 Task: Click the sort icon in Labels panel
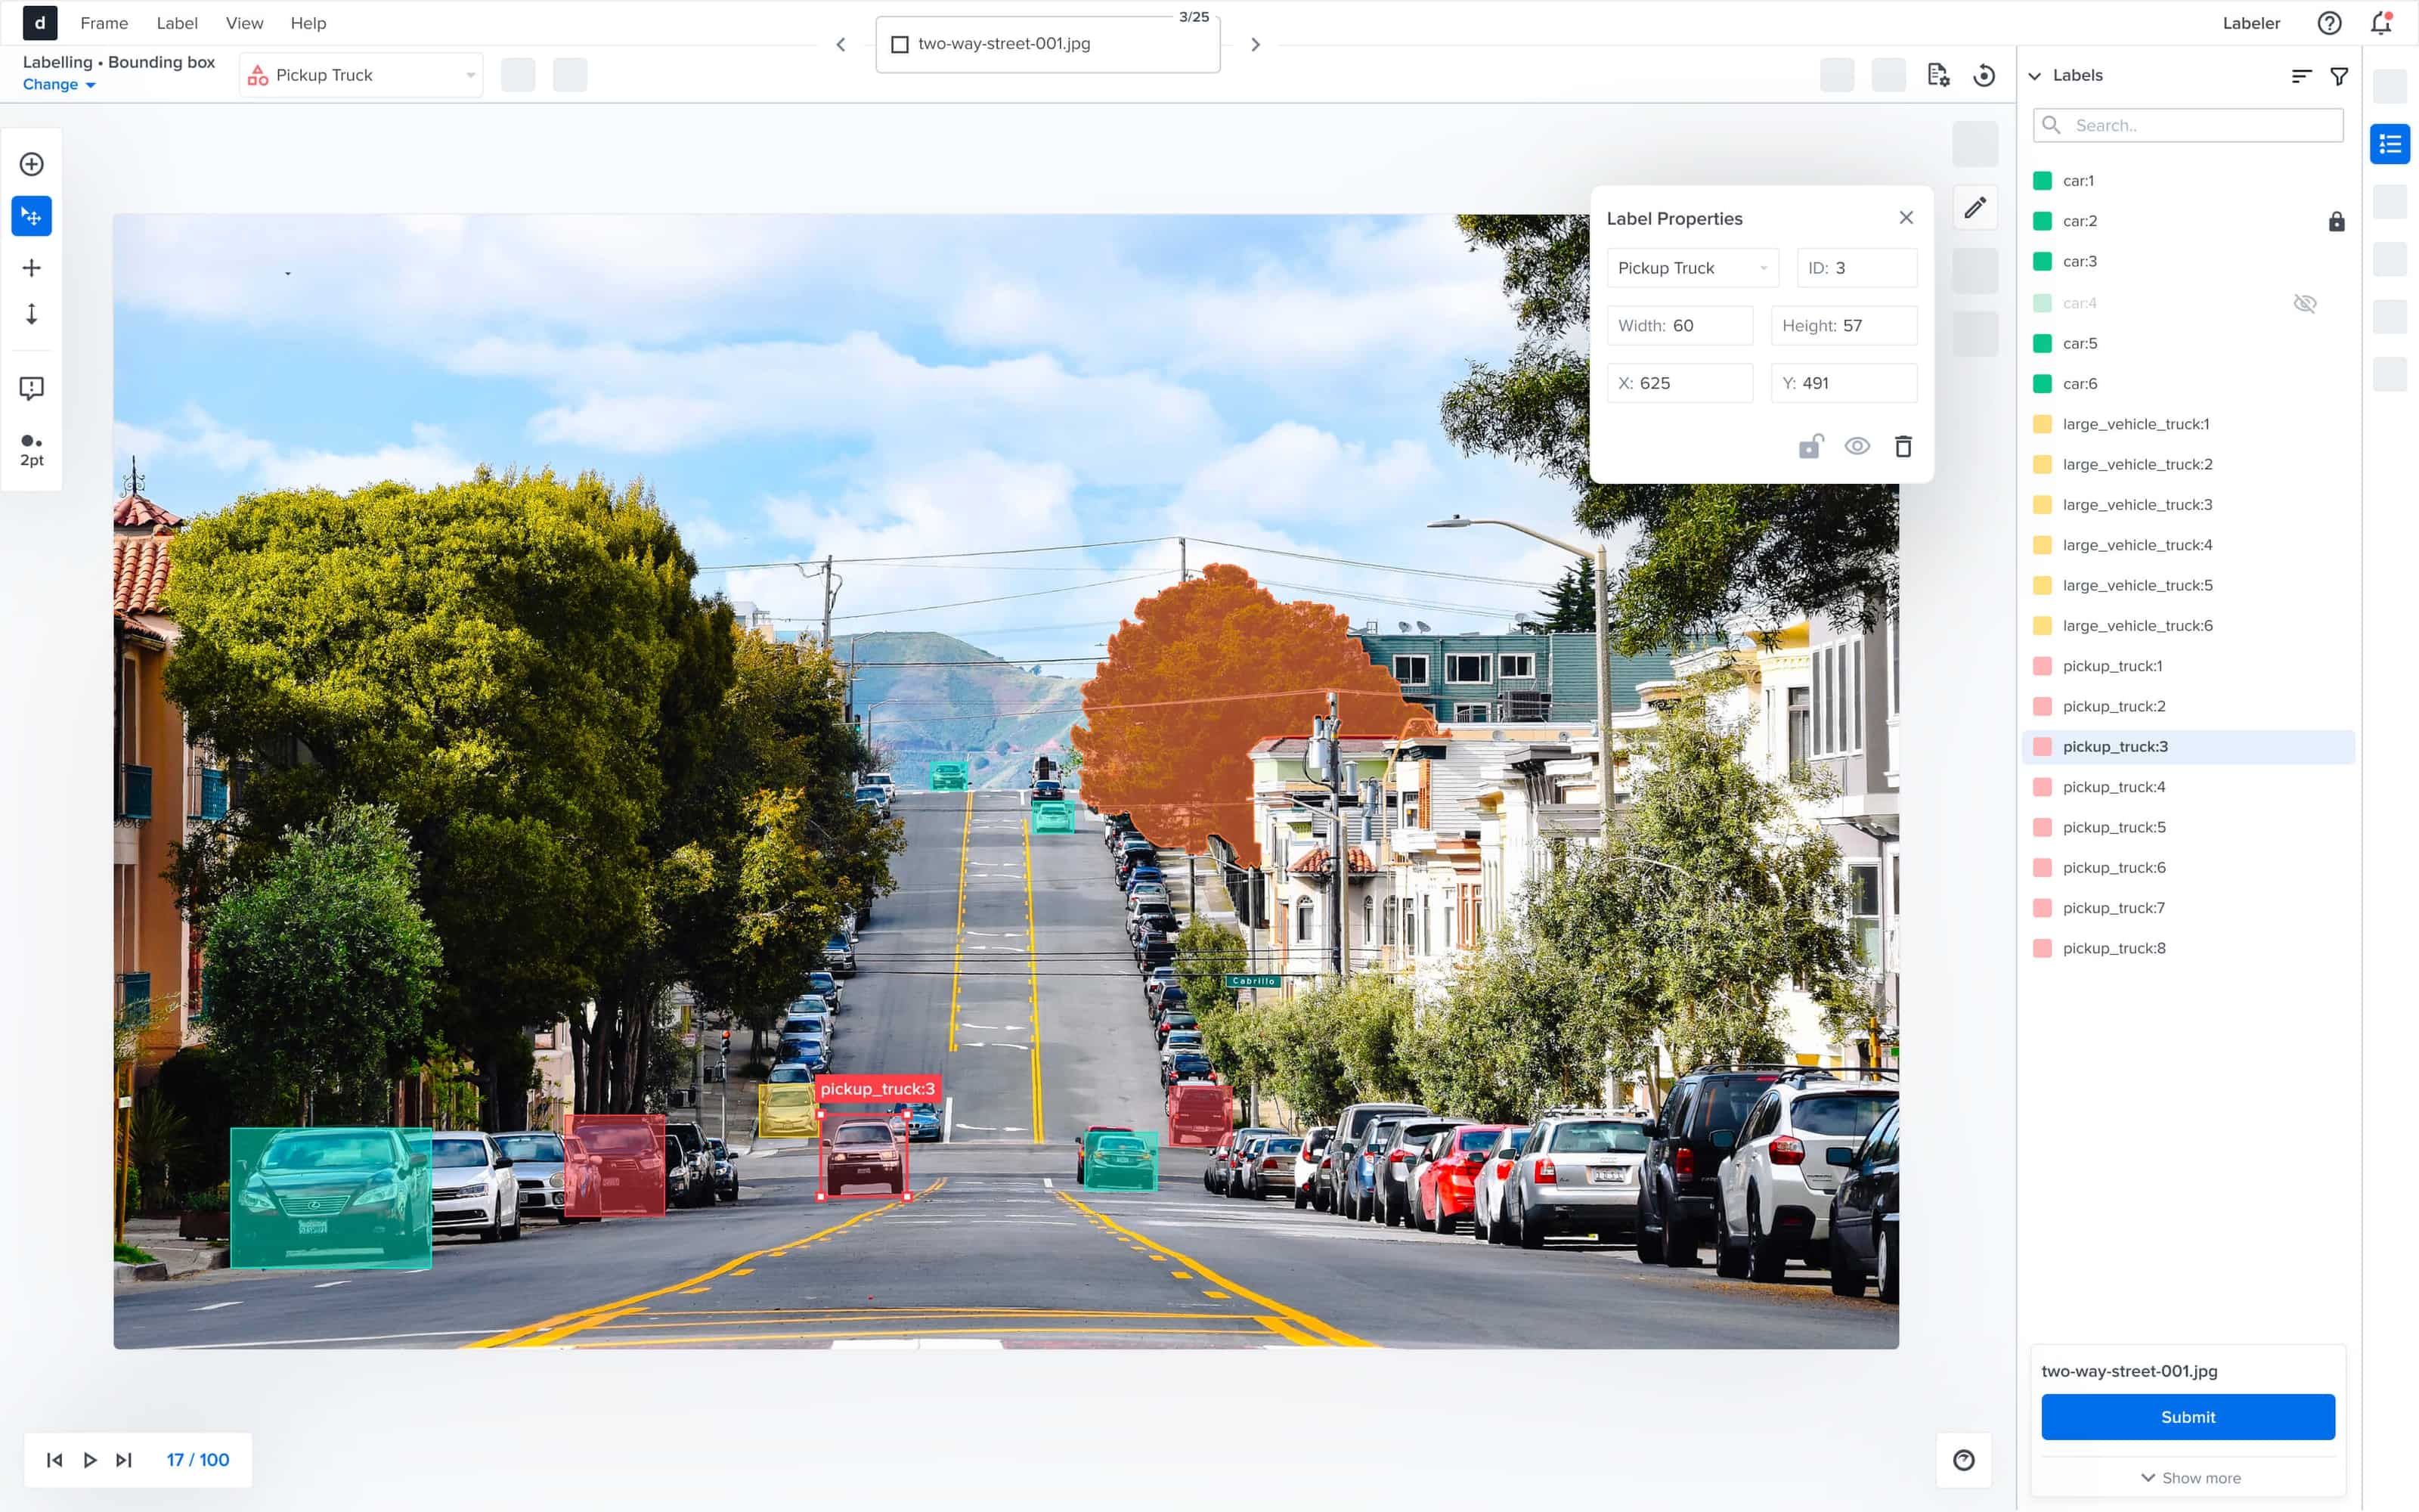(x=2301, y=75)
